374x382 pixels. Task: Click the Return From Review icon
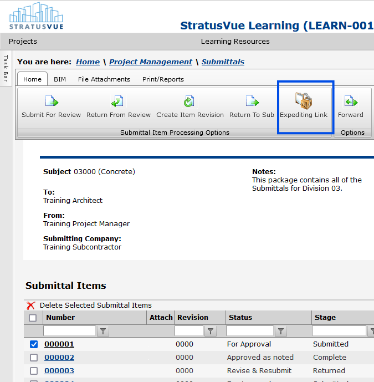(x=117, y=101)
